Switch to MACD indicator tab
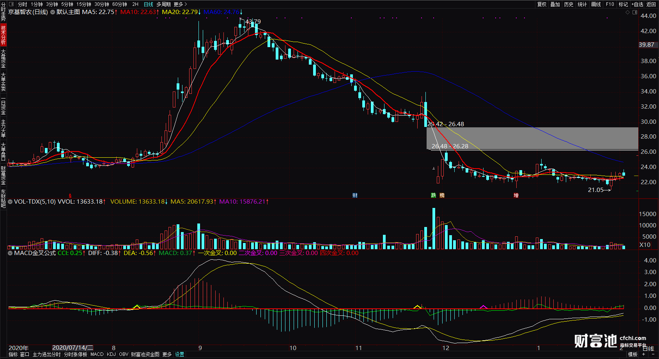Image resolution: width=659 pixels, height=359 pixels. [x=97, y=354]
